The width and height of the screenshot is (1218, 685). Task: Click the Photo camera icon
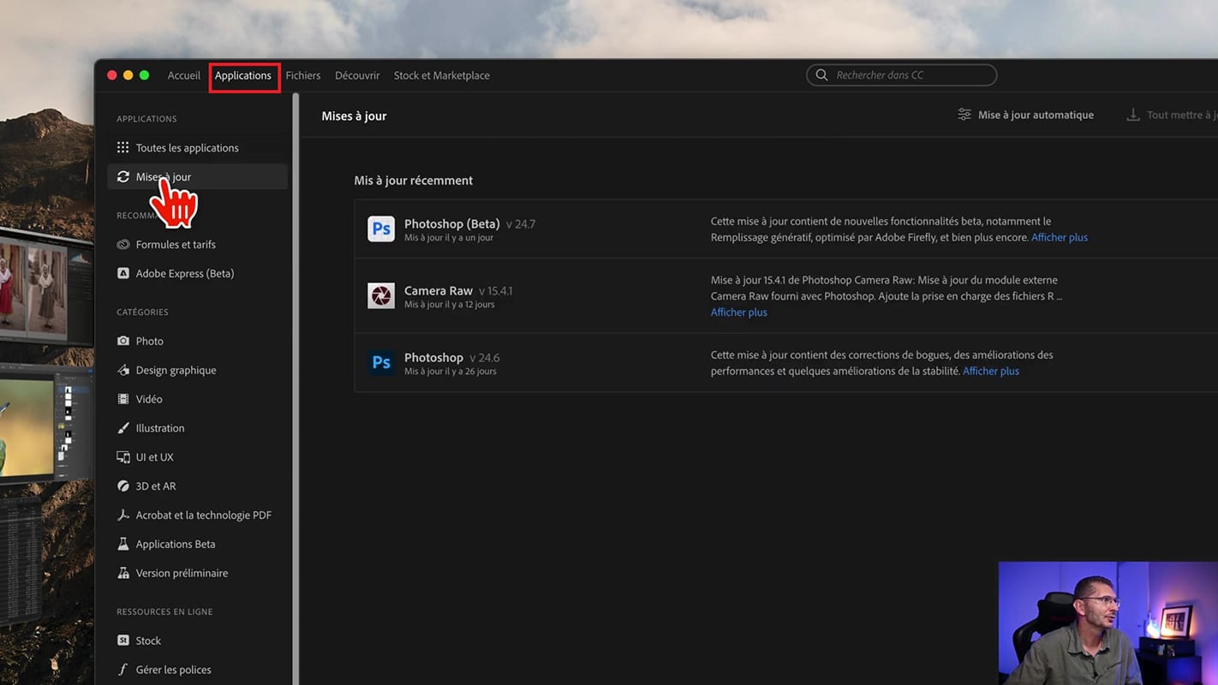pos(123,341)
